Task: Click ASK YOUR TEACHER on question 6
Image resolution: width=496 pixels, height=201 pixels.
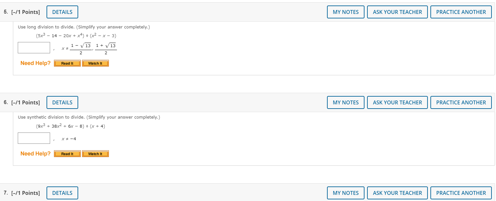Action: click(397, 102)
